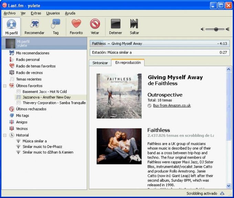Open the Ayuda menu
This screenshot has height=198, width=234.
click(x=70, y=13)
